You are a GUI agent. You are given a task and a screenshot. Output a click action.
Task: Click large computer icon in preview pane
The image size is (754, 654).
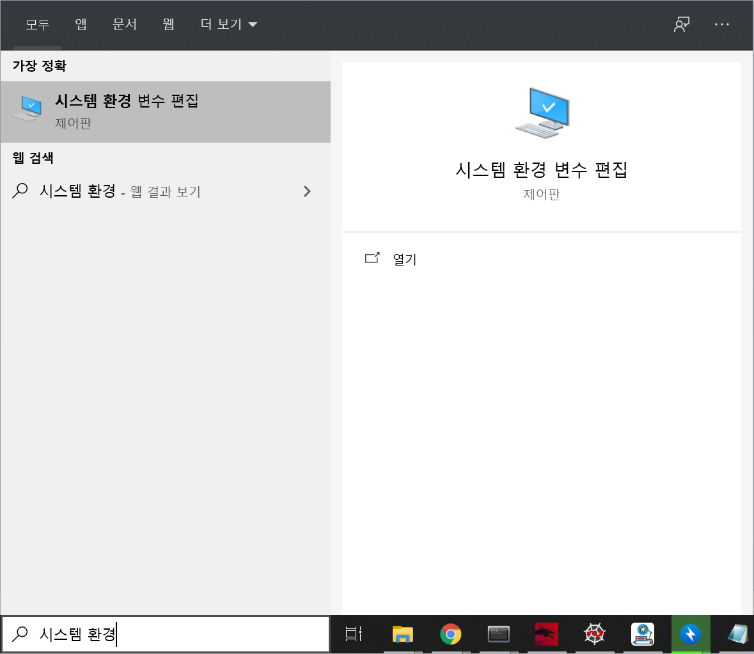click(x=542, y=113)
